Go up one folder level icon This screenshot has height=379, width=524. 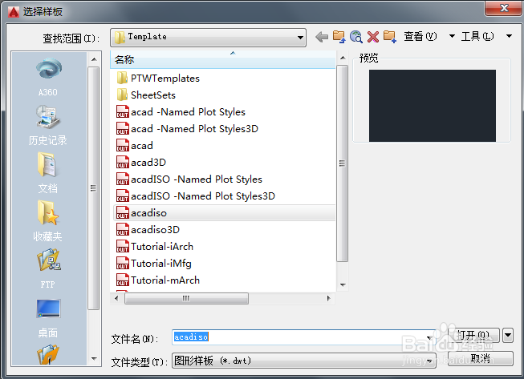point(339,37)
